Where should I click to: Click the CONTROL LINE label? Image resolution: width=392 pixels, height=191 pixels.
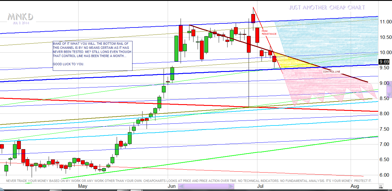pos(331,72)
